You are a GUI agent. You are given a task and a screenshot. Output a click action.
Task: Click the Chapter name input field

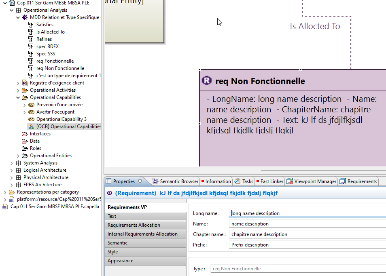pyautogui.click(x=308, y=234)
